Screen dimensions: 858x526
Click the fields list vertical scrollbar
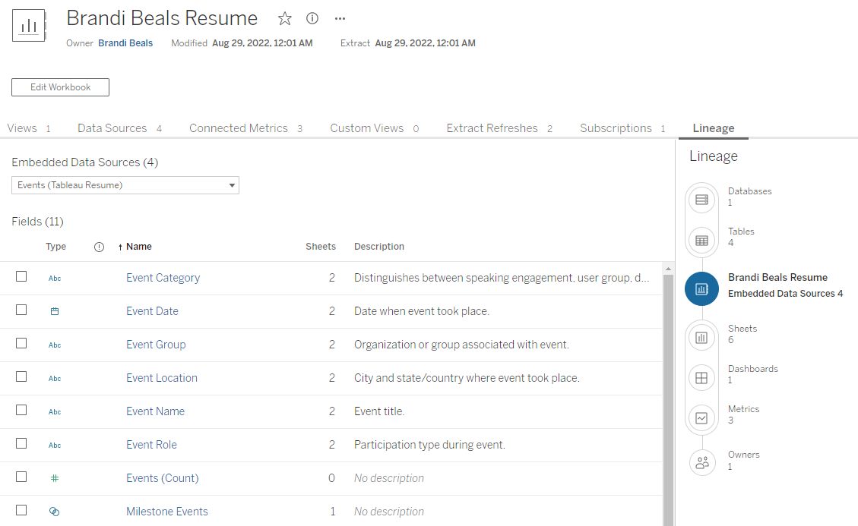(668, 395)
